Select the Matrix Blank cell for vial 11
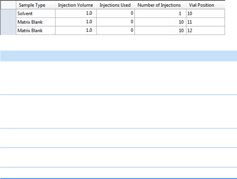237x179 pixels. coord(36,22)
